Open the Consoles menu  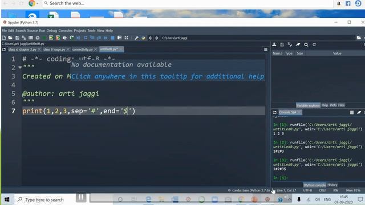click(x=65, y=30)
